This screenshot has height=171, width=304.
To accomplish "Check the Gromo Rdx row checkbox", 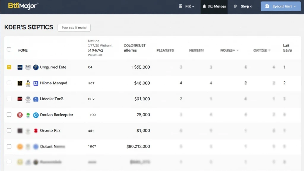I will (x=9, y=131).
